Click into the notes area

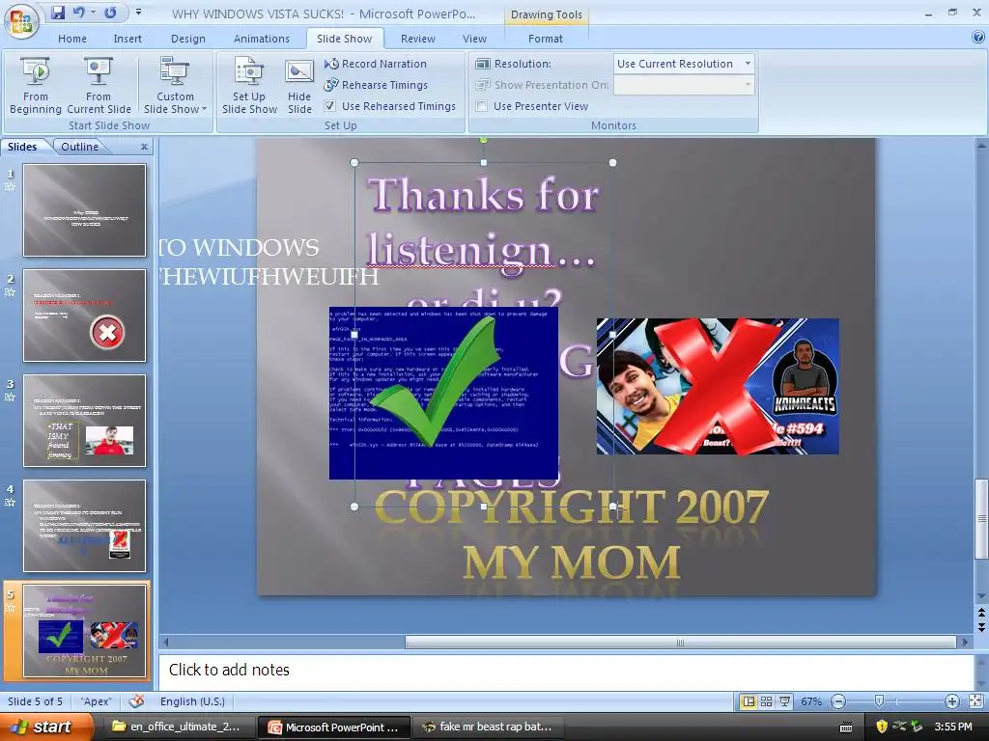566,671
